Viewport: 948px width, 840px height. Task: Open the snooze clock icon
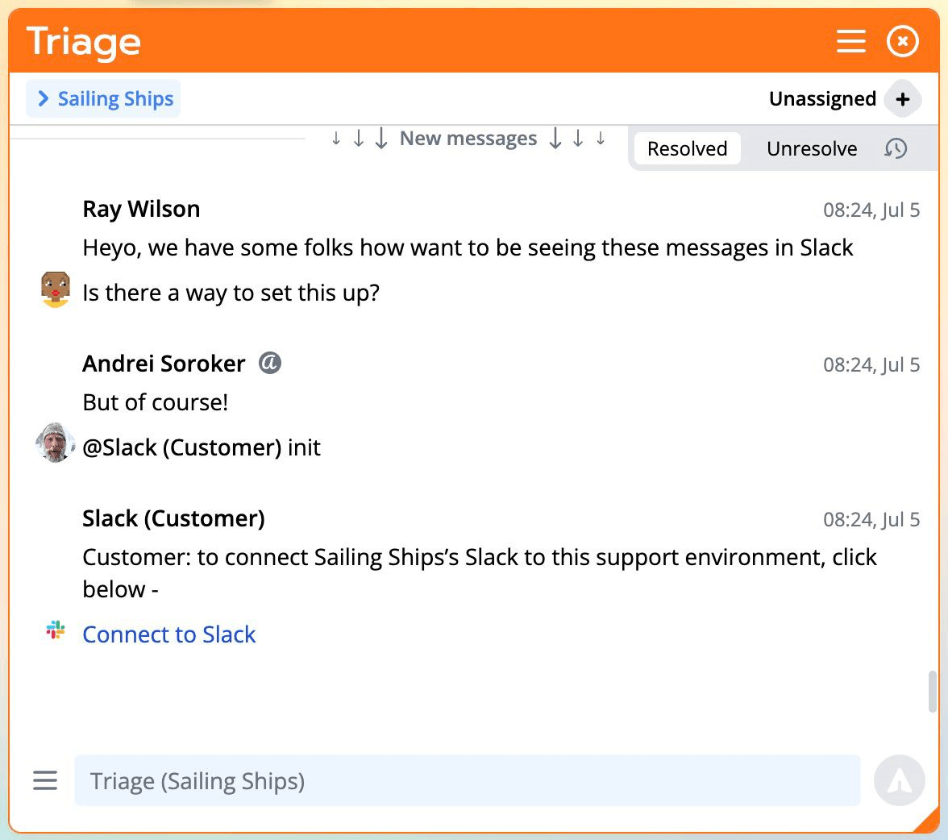pos(896,148)
